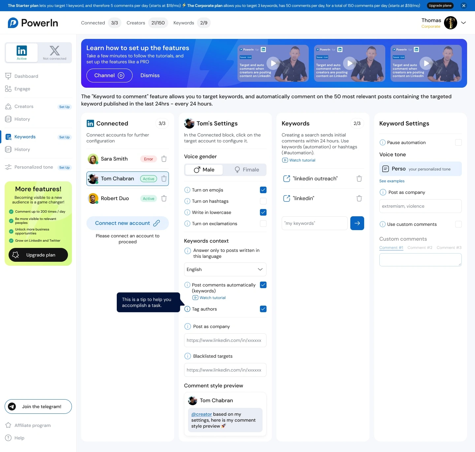Show info for Post as company in Keyword Settings
This screenshot has height=452, width=475.
pyautogui.click(x=383, y=192)
